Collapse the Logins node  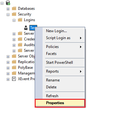[14, 20]
